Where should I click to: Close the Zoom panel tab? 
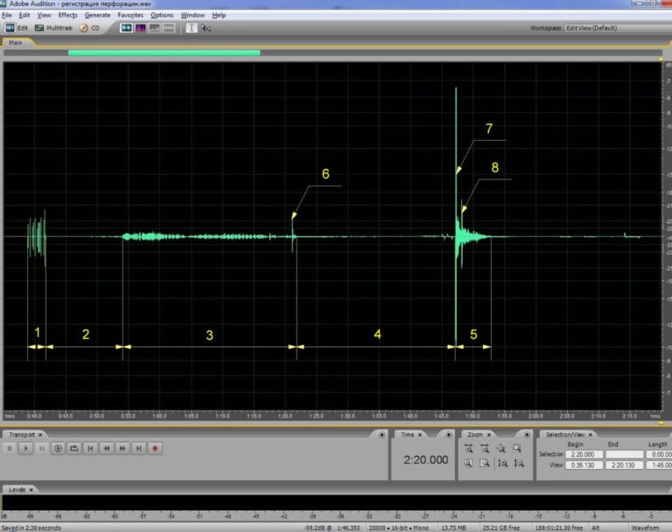[x=488, y=435]
